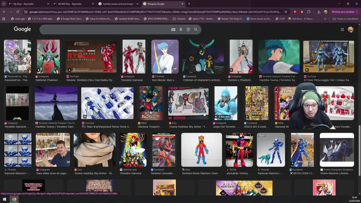Screen dimensions: 361x203
Task: Open Updated BotW Setu... bookmark
Action: point(127,19)
